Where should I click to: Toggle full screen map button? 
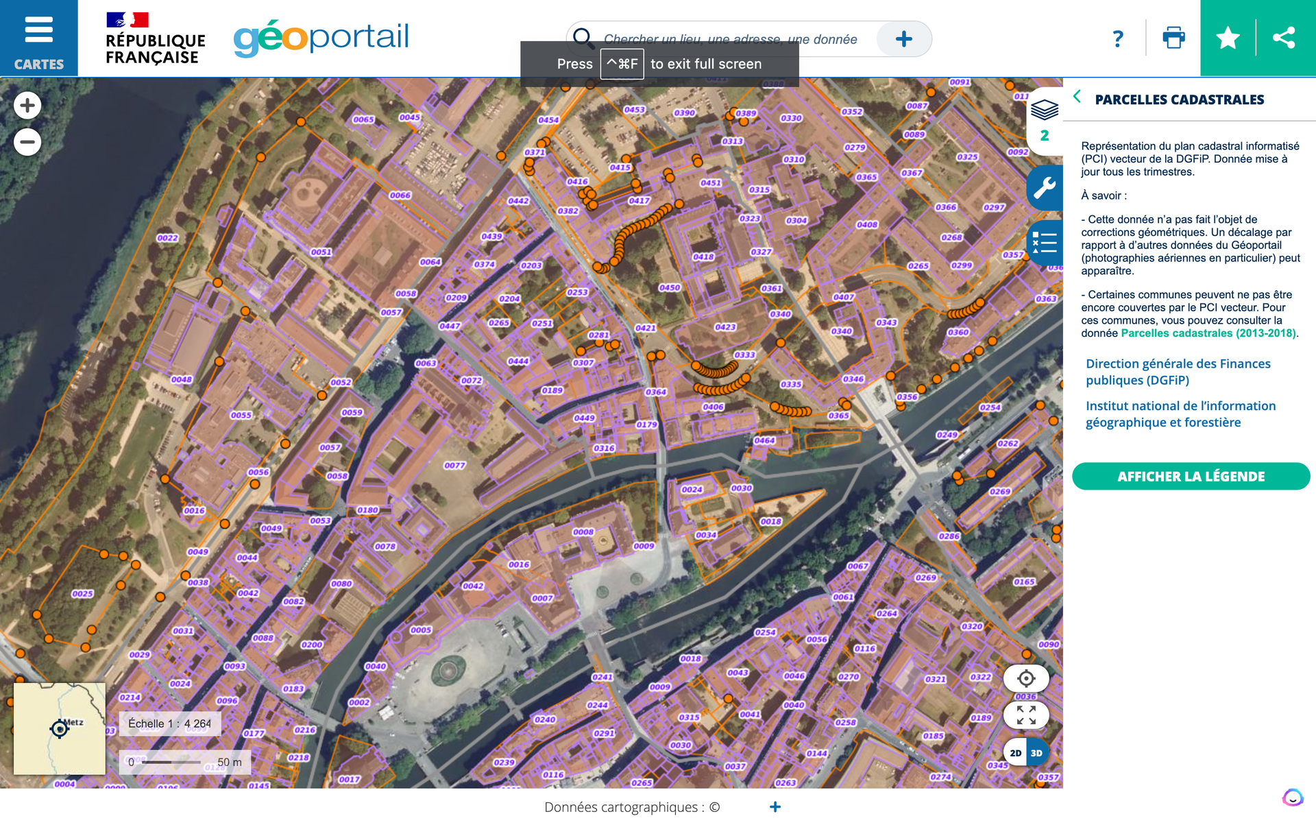pyautogui.click(x=1026, y=715)
